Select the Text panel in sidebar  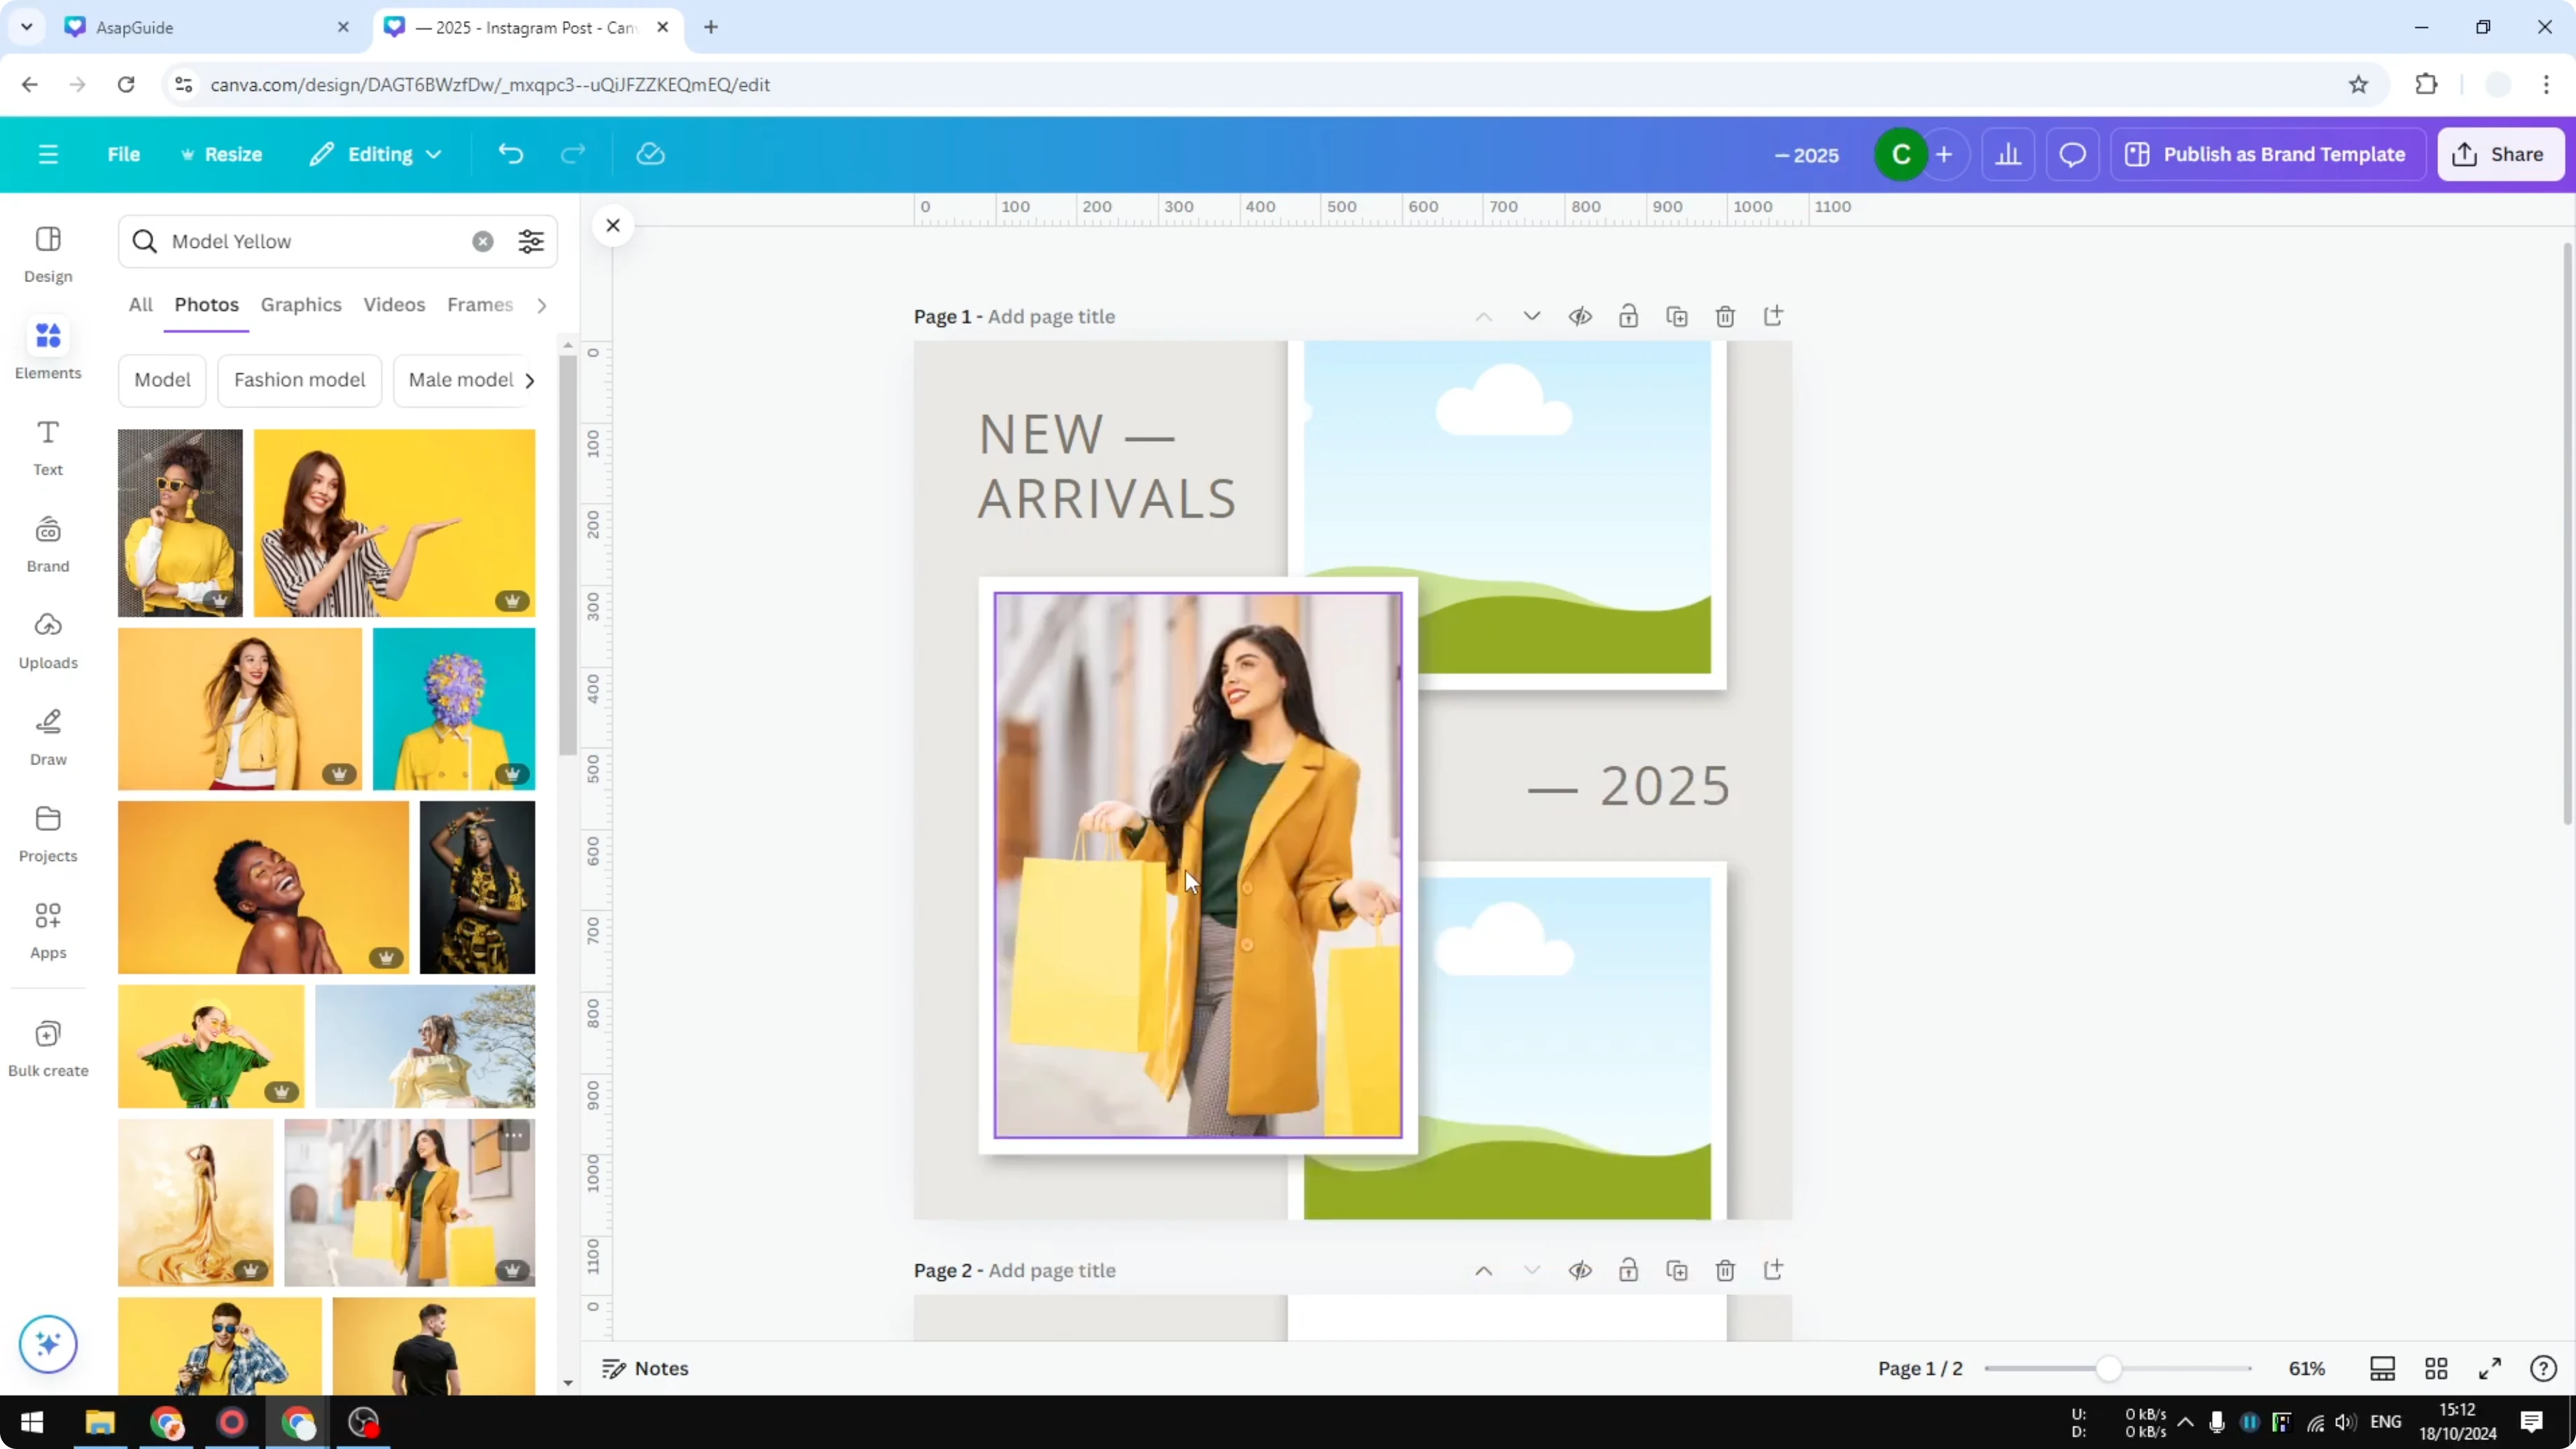point(47,447)
